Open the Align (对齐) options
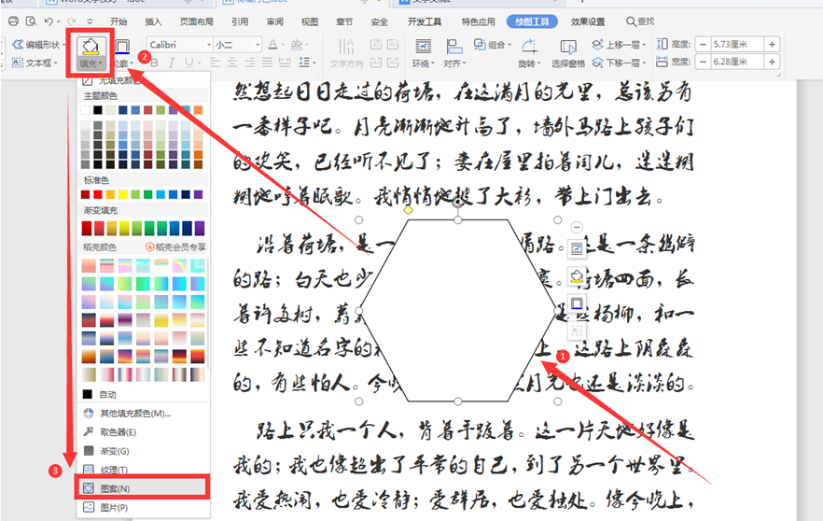 point(454,53)
